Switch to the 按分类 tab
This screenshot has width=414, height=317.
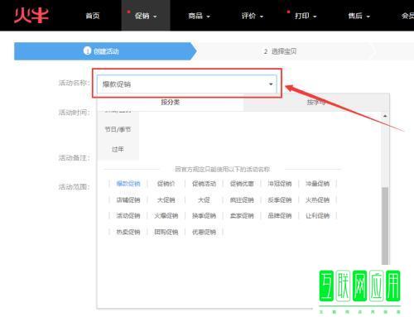pyautogui.click(x=170, y=103)
